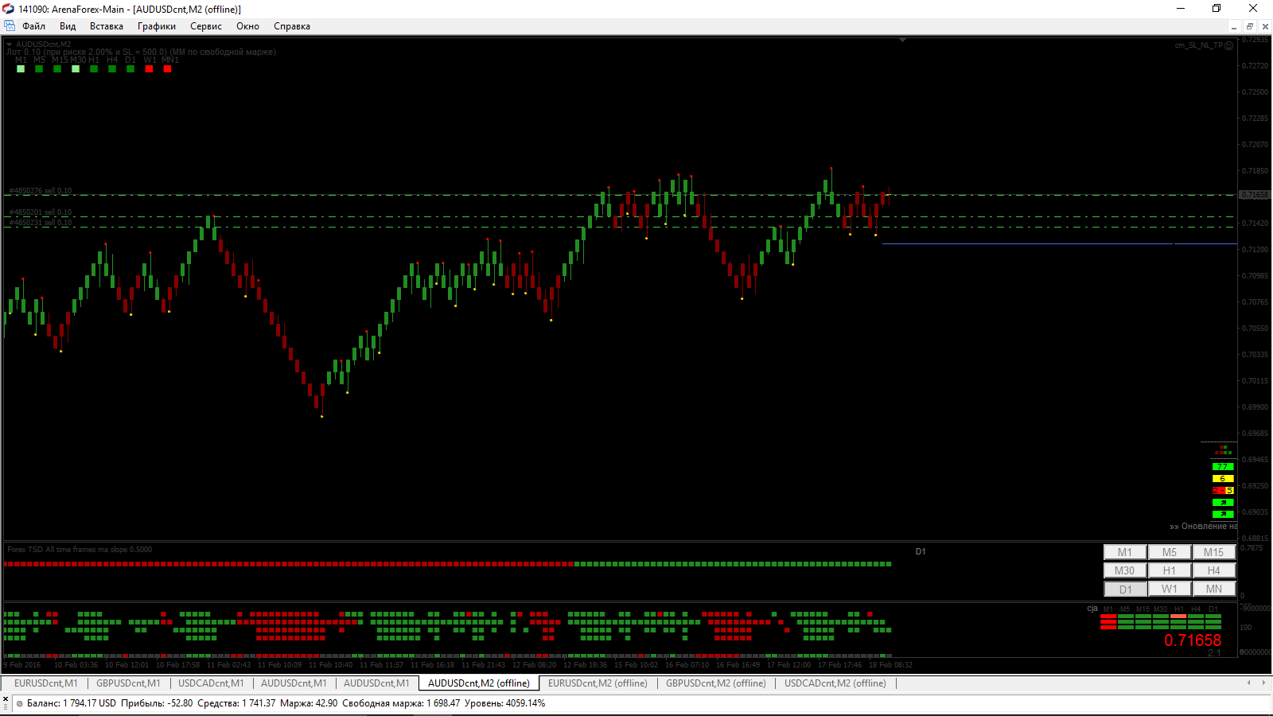Viewport: 1273px width, 716px height.
Task: Click the 0.71658 current price label on axis
Action: click(1255, 195)
